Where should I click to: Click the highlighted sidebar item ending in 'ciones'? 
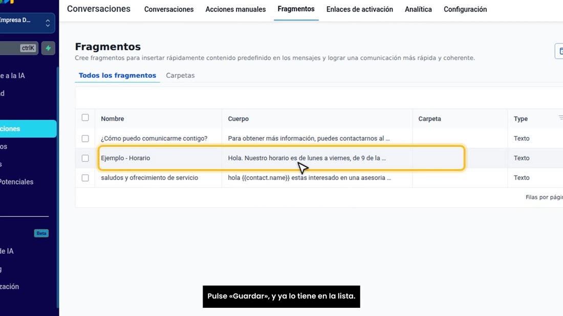(28, 129)
